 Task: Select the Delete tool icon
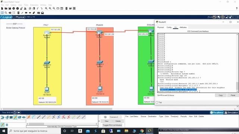point(10,13)
